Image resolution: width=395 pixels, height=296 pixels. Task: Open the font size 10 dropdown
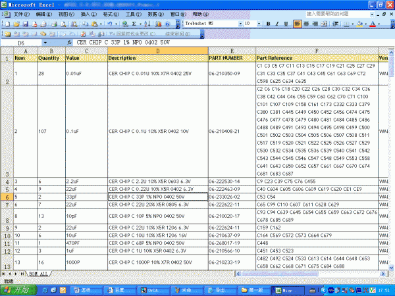(x=259, y=24)
